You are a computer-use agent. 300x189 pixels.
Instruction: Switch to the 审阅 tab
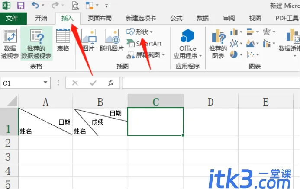229,18
